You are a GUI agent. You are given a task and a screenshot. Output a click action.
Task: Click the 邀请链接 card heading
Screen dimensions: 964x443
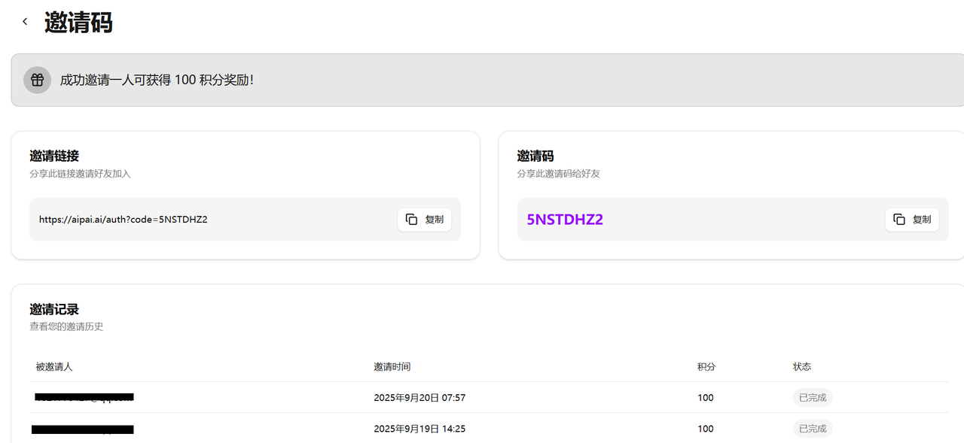(x=54, y=156)
